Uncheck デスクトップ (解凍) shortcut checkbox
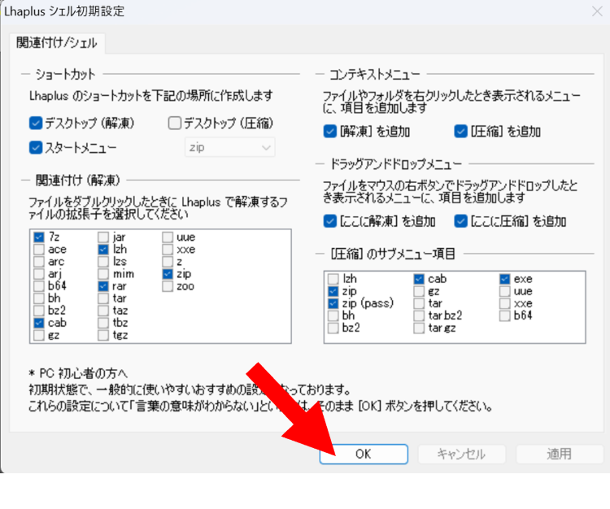 (x=36, y=124)
